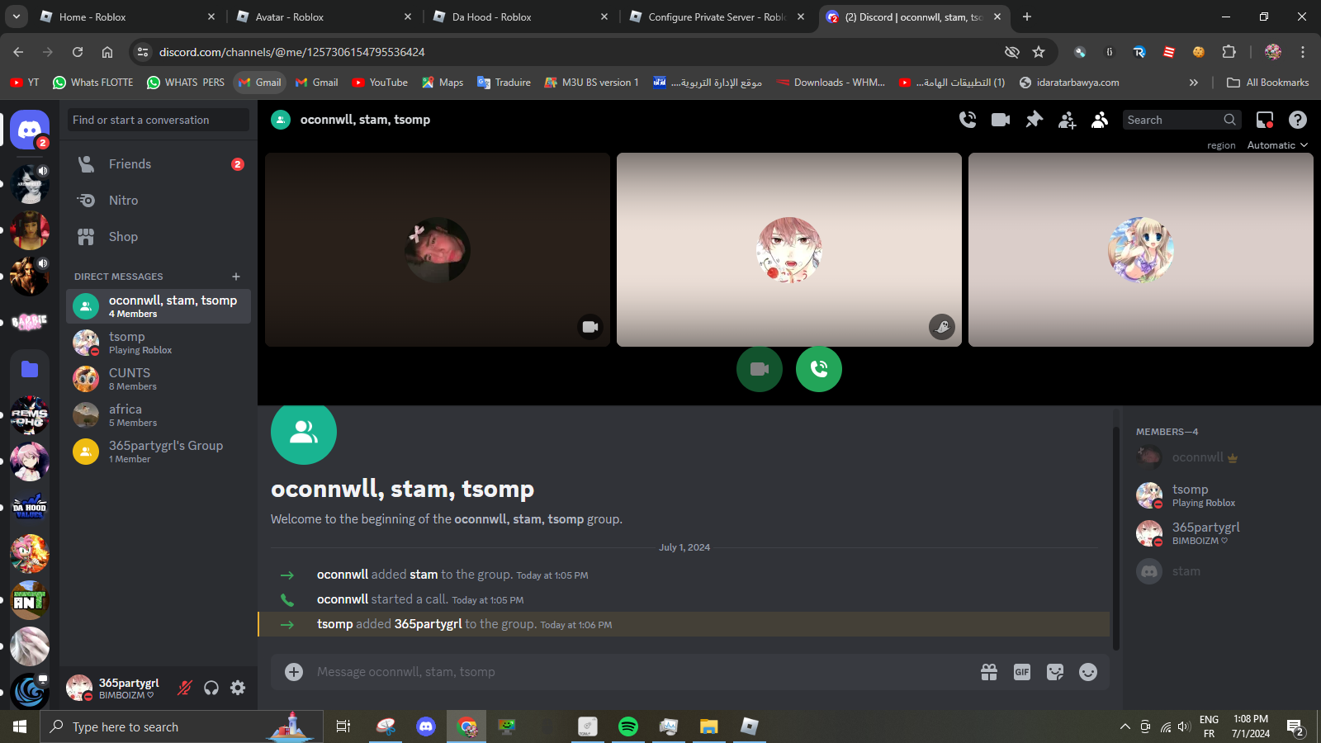
Task: Bookmark this page star icon
Action: click(1039, 52)
